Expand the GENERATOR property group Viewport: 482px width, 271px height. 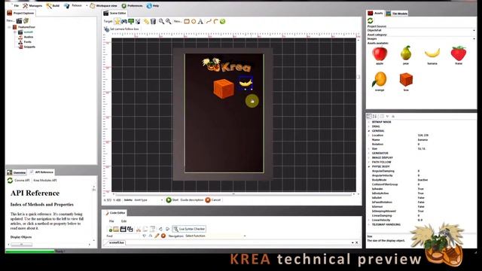[369, 153]
